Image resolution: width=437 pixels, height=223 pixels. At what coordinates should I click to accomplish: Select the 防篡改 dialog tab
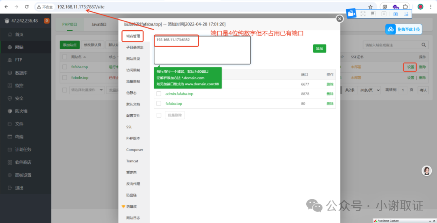point(131,206)
